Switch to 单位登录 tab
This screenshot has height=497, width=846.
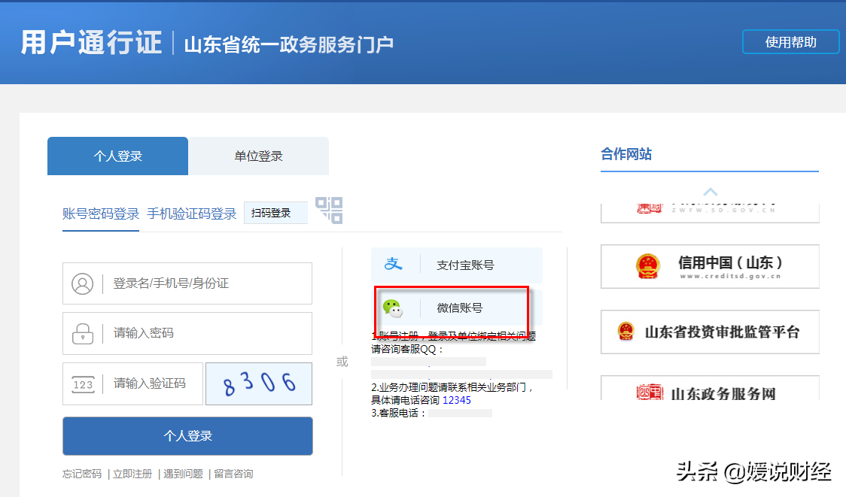coord(258,156)
